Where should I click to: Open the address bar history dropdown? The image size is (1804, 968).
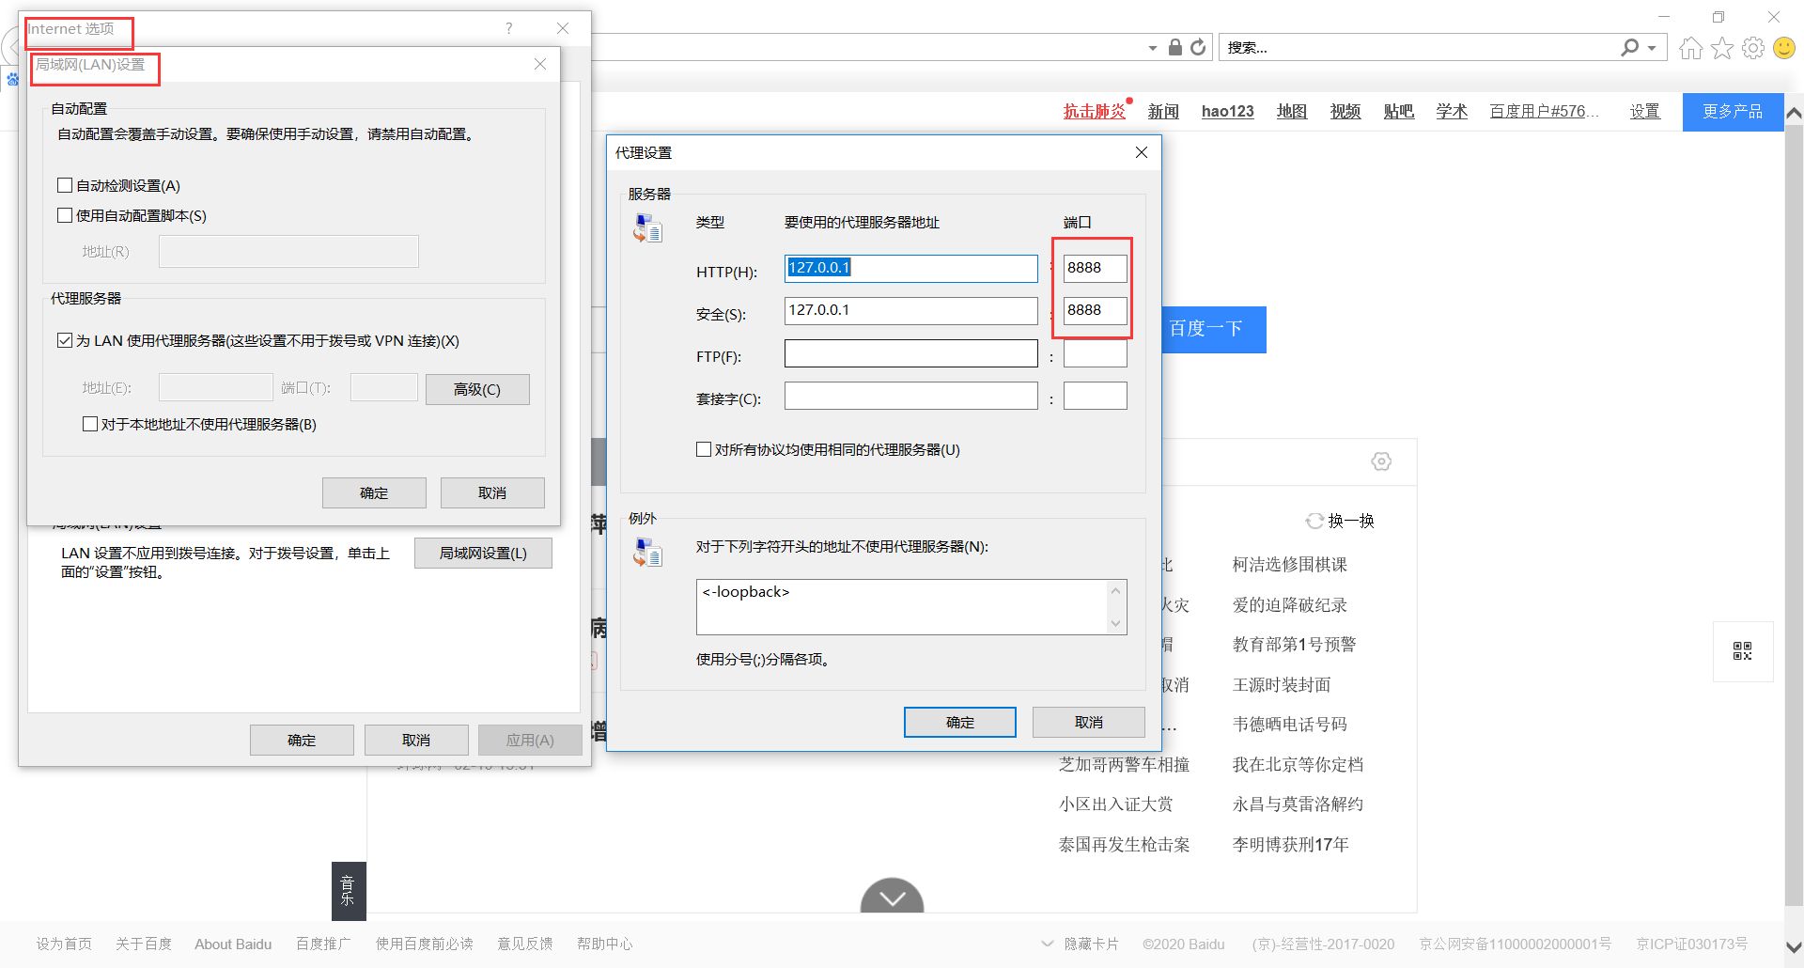click(1151, 47)
